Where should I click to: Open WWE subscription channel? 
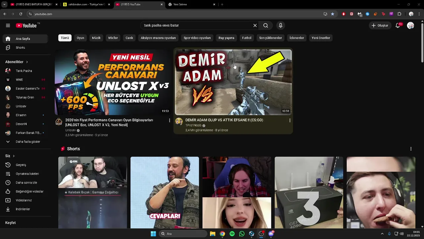[25, 80]
